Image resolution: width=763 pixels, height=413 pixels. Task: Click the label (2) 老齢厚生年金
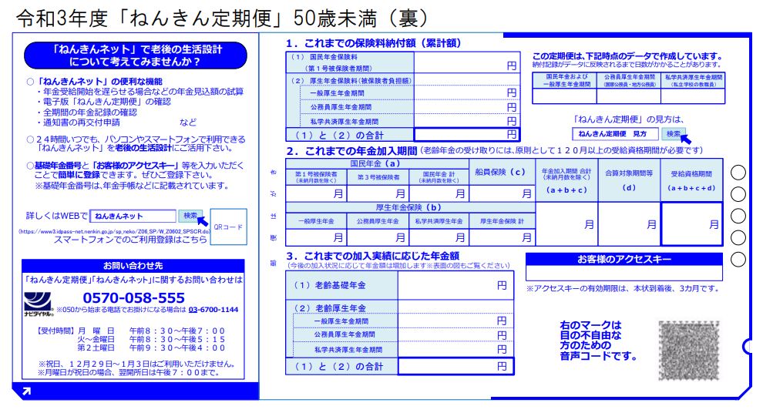coord(329,308)
